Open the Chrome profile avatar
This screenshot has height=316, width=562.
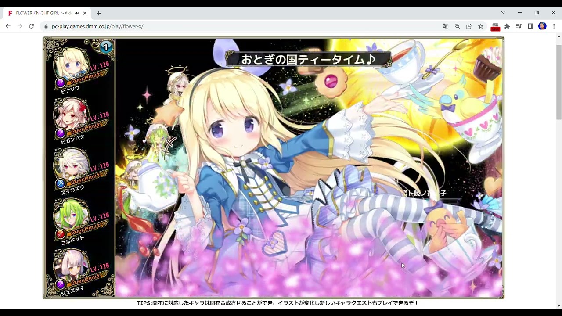pos(542,26)
